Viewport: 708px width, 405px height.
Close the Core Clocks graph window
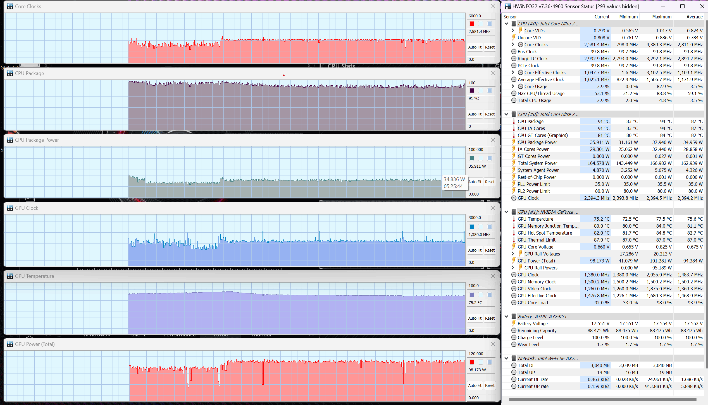pos(493,6)
